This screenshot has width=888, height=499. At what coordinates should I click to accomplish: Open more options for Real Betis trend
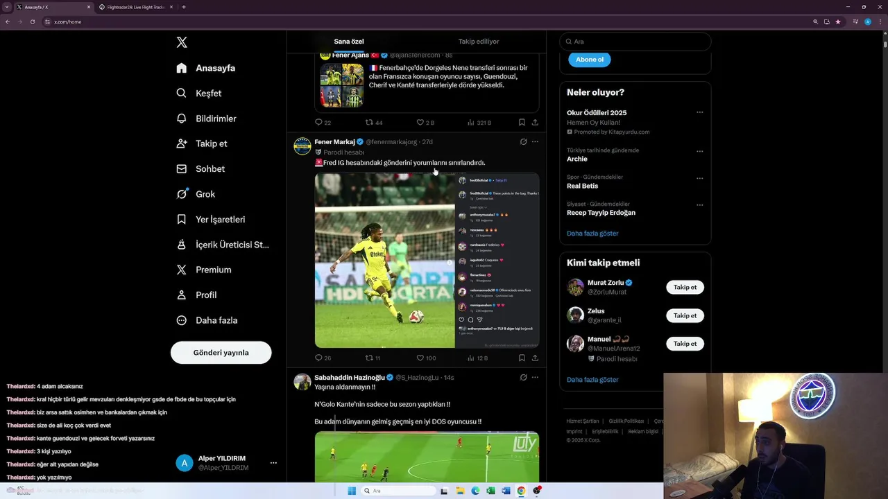tap(699, 177)
